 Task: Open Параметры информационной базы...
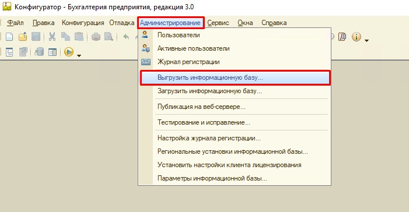pyautogui.click(x=235, y=179)
